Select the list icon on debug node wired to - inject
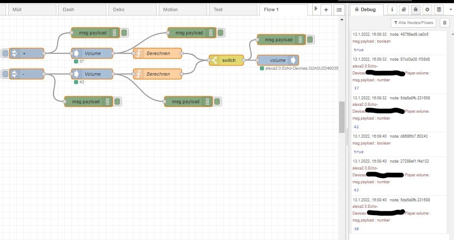454x240 pixels. tap(108, 102)
